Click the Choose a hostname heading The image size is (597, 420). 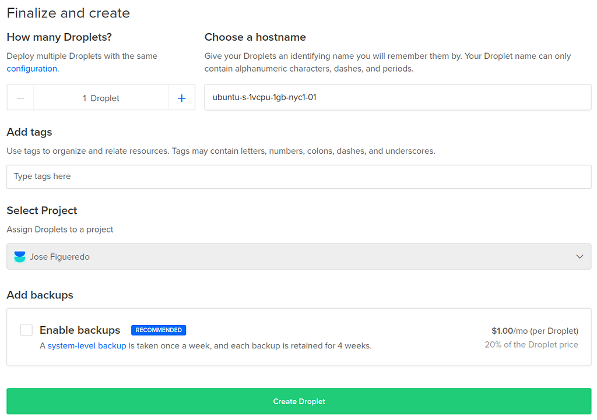tap(255, 37)
